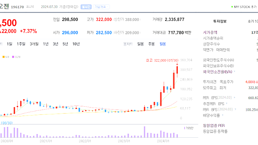Click the 2024/01 x-axis label

[x=163, y=141]
